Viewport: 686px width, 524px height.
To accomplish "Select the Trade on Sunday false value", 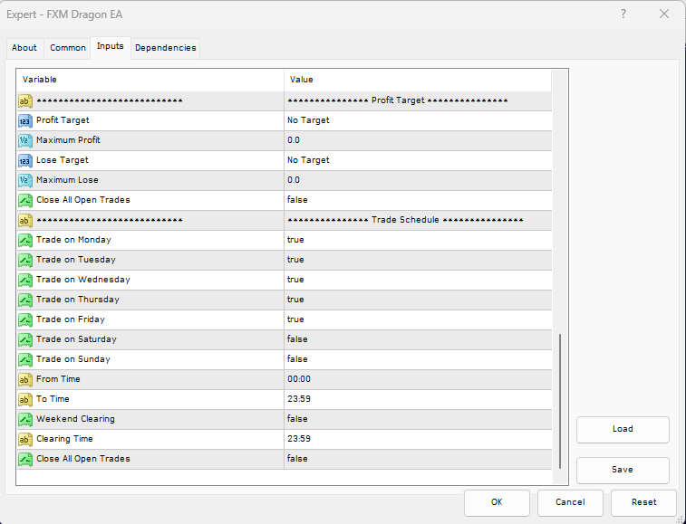I will point(297,358).
